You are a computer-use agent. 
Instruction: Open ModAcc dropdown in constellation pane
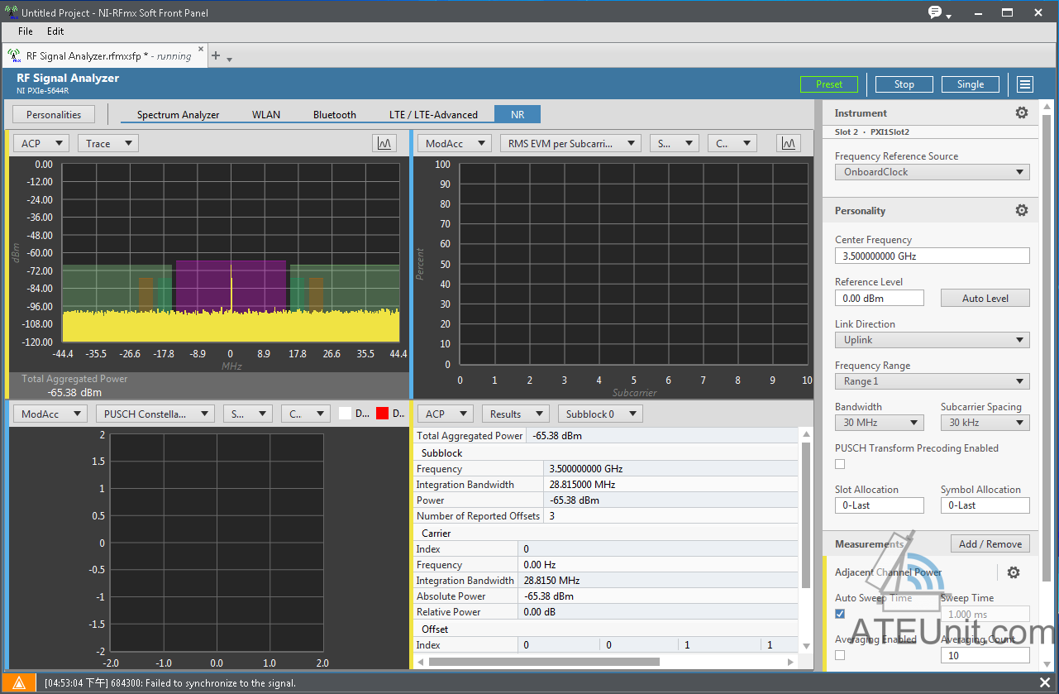(50, 414)
